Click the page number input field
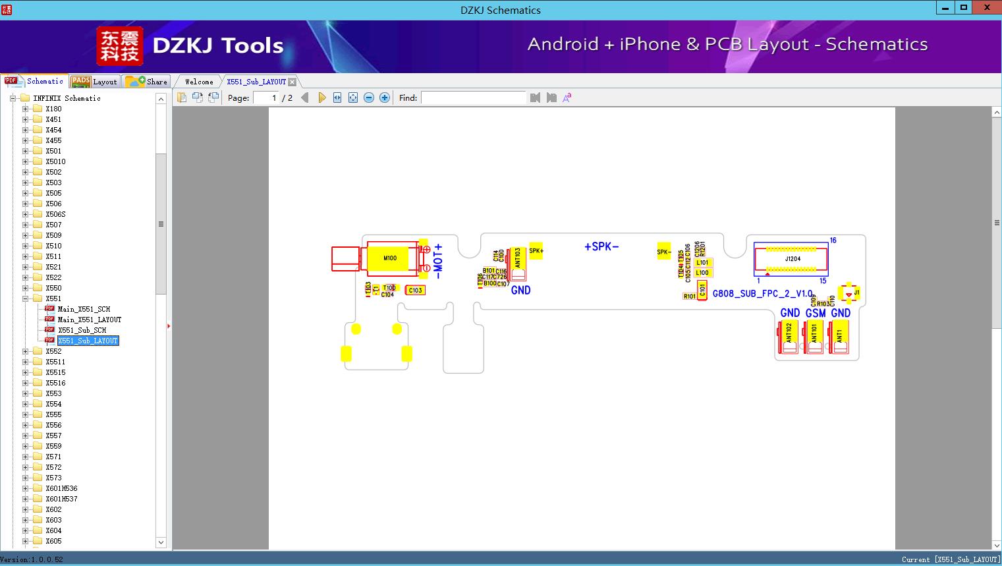The image size is (1002, 566). pyautogui.click(x=265, y=98)
